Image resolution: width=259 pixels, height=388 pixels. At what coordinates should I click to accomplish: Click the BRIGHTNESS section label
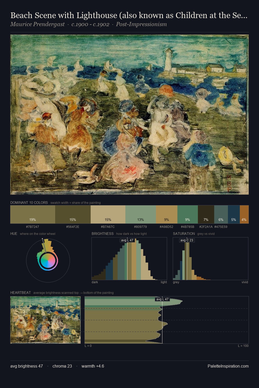[x=103, y=234]
